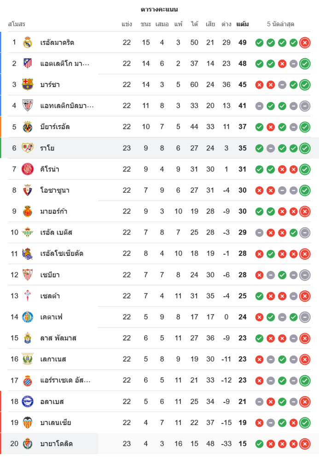The height and width of the screenshot is (460, 319).
Task: Sort by the แต้ม points column header
Action: (x=243, y=24)
